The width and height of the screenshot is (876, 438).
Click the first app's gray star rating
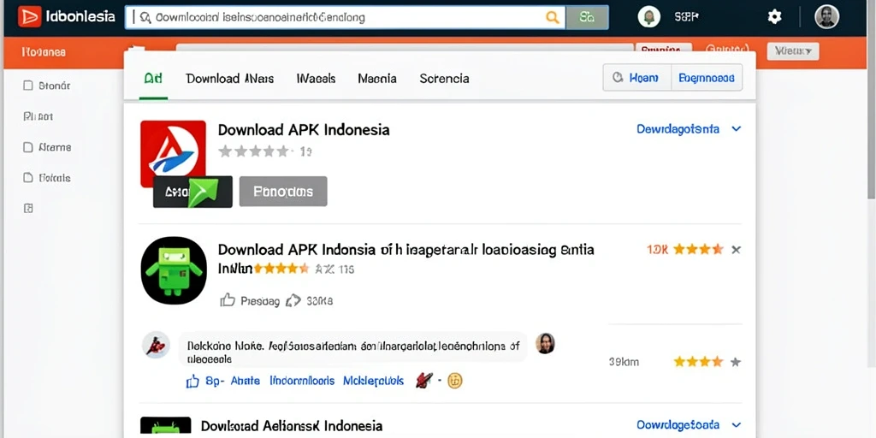point(254,151)
